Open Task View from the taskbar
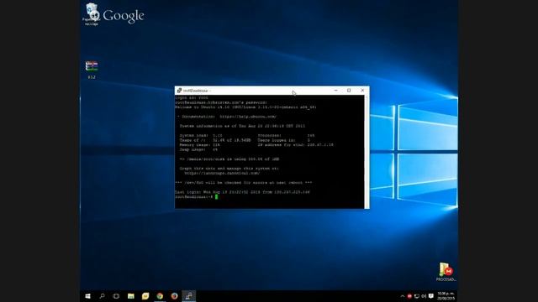The height and width of the screenshot is (302, 538). point(116,296)
